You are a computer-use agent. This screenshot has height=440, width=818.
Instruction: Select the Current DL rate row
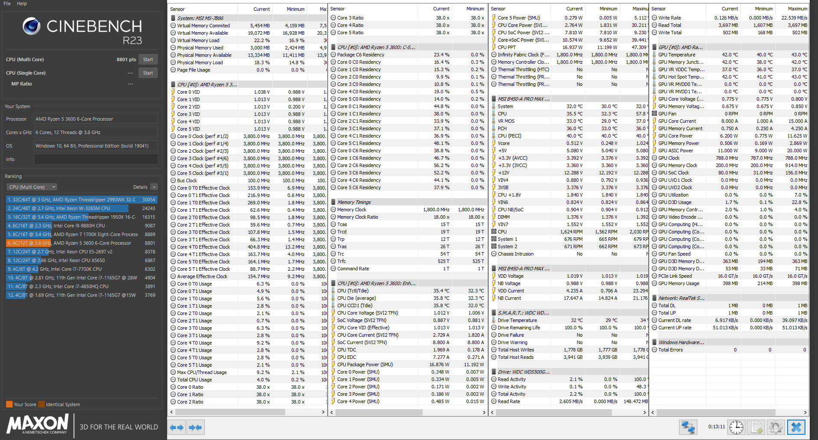click(x=730, y=320)
